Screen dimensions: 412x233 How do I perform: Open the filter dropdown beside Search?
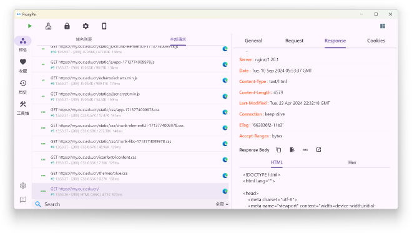click(222, 204)
